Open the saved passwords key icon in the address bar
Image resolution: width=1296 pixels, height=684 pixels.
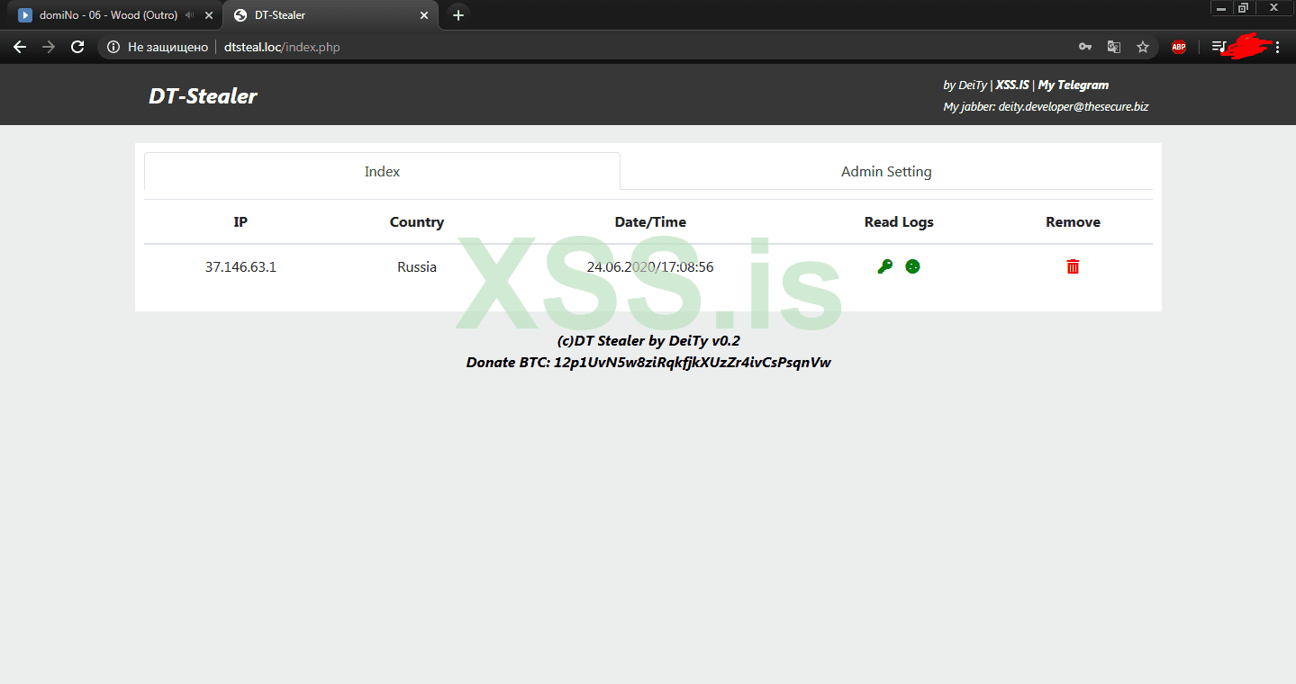click(x=1085, y=47)
